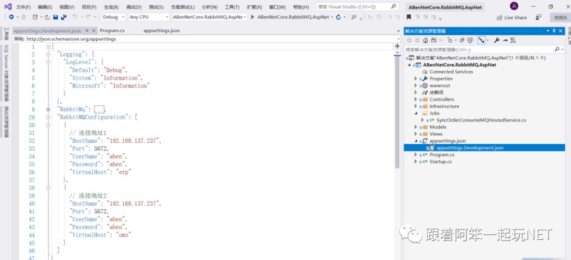The image size is (571, 260).
Task: Expand the Controllers folder node
Action: click(416, 99)
